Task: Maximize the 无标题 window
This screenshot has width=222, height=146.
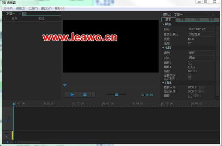Action: pos(205,2)
